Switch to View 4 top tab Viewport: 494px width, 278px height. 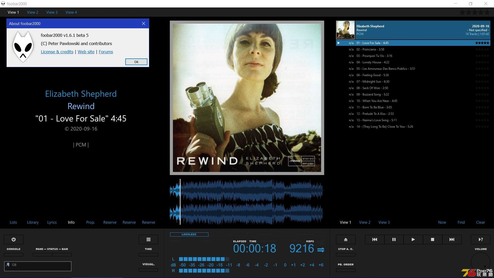(x=71, y=12)
